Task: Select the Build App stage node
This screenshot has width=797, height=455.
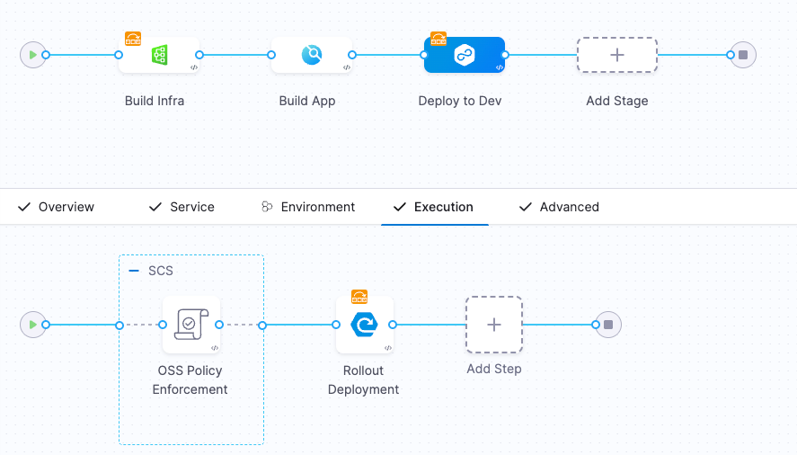Action: [x=312, y=55]
